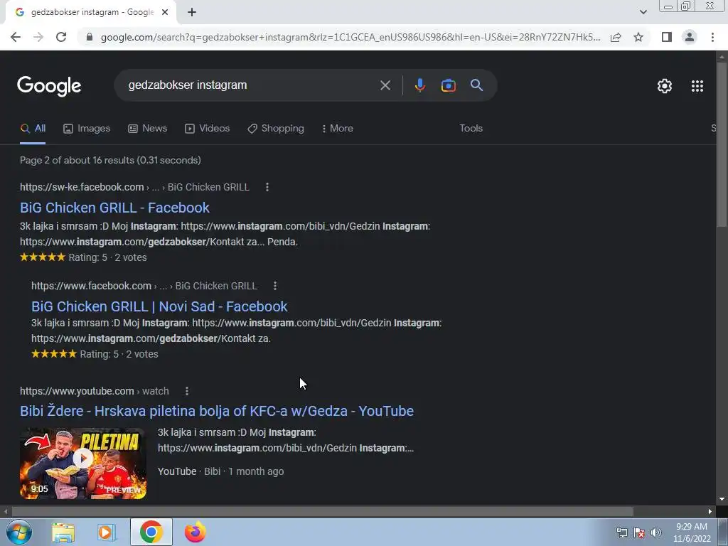Select the All results tab
Viewport: 728px width, 546px height.
pyautogui.click(x=33, y=129)
